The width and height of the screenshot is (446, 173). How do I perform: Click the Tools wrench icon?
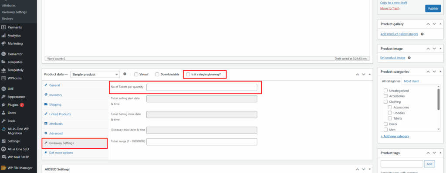[3, 121]
